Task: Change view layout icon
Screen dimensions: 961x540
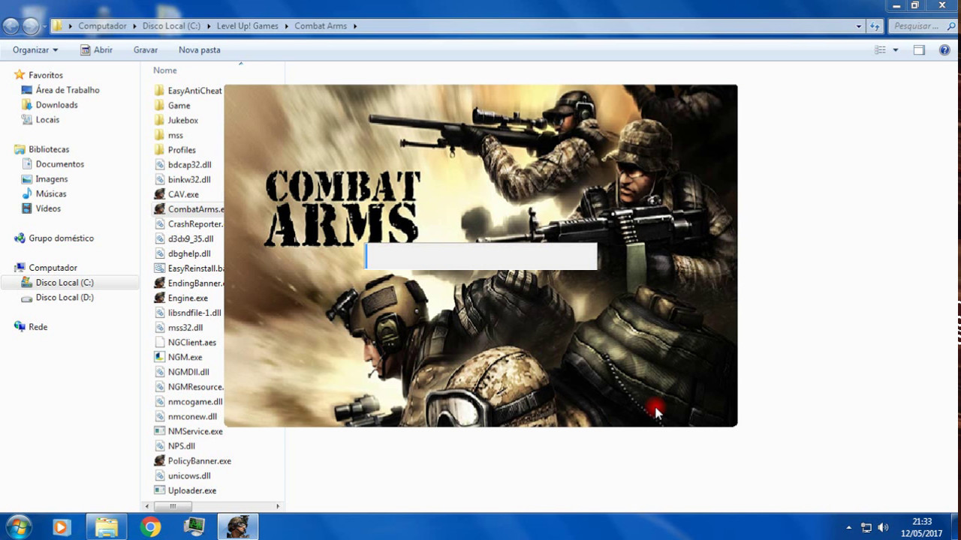Action: [880, 50]
